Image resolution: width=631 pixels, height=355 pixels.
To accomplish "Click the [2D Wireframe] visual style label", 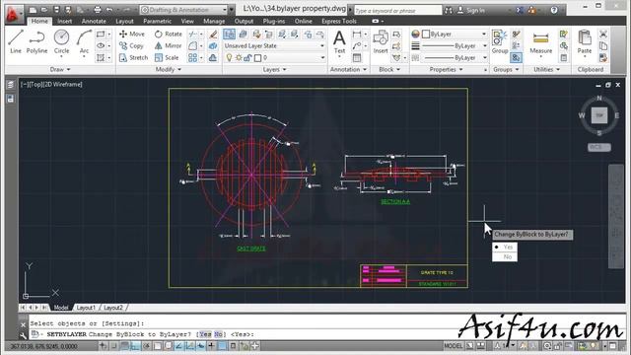I will click(x=61, y=84).
